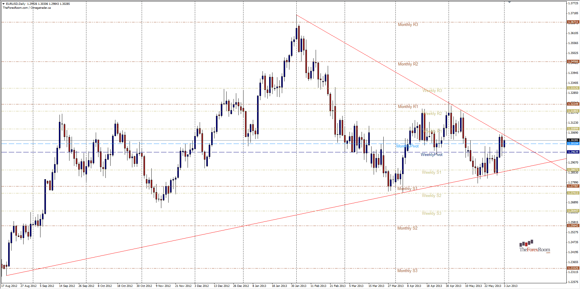Click the EURUSD,Daily symbol label expander arrow

[x=3, y=4]
